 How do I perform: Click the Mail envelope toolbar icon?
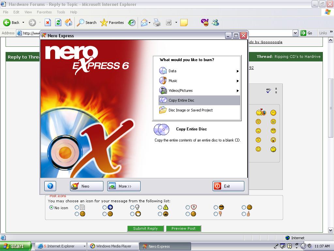144,23
